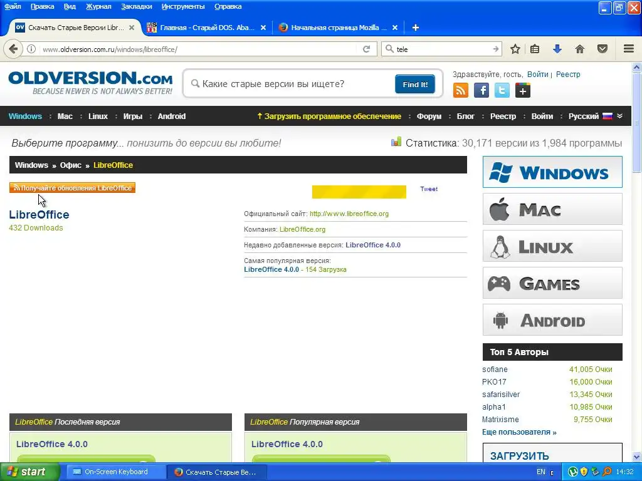Open the Файл menu
The width and height of the screenshot is (642, 481).
pyautogui.click(x=13, y=6)
